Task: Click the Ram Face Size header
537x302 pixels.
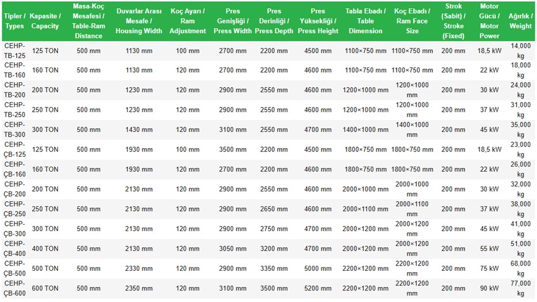Action: [x=412, y=21]
